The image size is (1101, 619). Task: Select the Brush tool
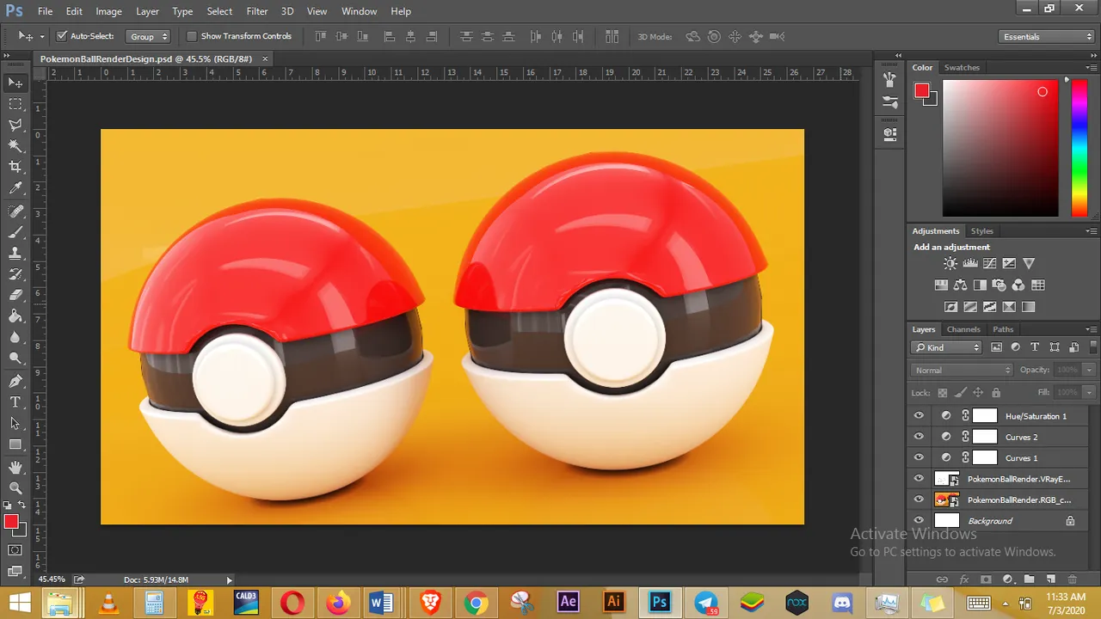[15, 233]
